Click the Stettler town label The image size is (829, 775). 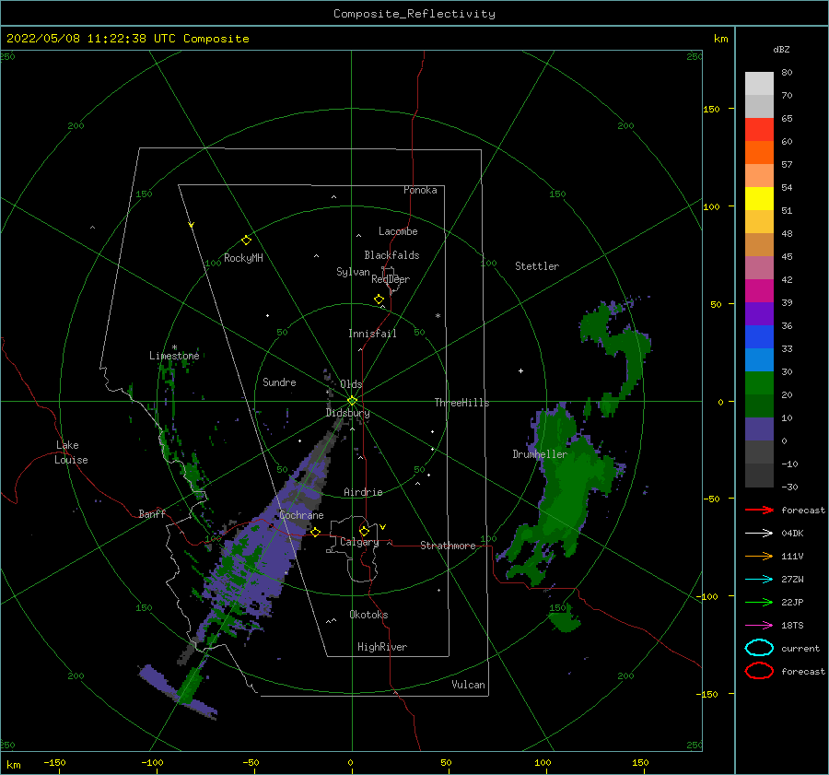[x=537, y=266]
